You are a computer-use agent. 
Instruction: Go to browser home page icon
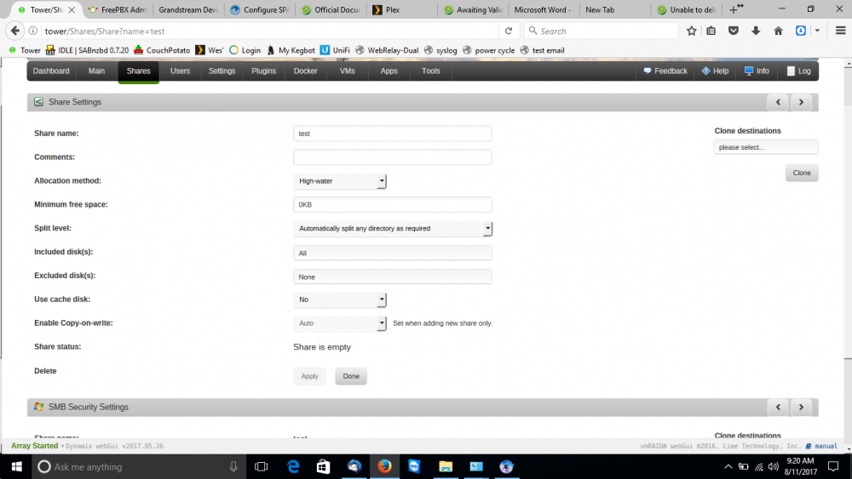[778, 31]
